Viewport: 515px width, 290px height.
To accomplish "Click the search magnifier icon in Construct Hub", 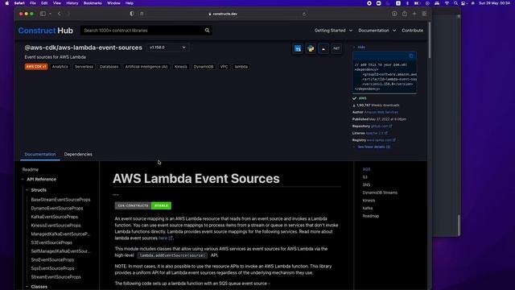I will [x=208, y=31].
